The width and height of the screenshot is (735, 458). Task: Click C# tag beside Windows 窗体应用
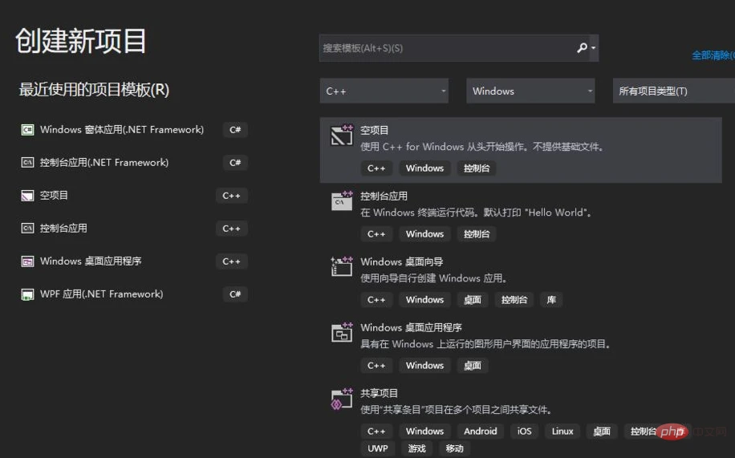[235, 130]
